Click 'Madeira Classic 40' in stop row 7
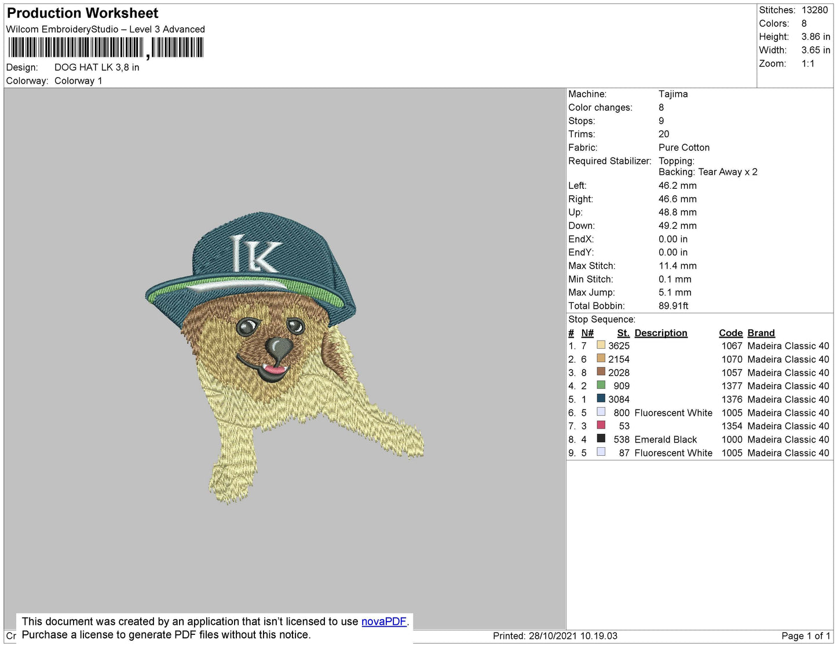 click(788, 426)
